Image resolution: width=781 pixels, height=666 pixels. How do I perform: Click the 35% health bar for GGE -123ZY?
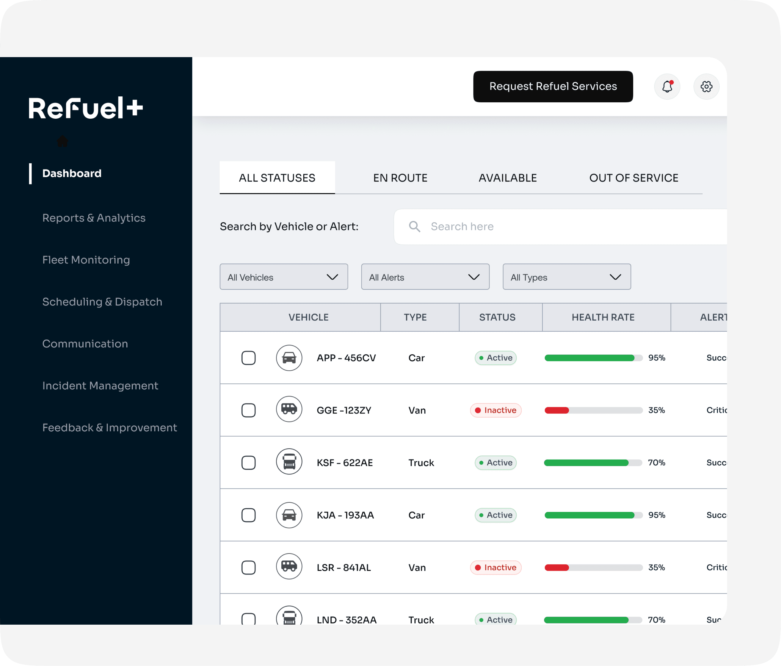[594, 410]
